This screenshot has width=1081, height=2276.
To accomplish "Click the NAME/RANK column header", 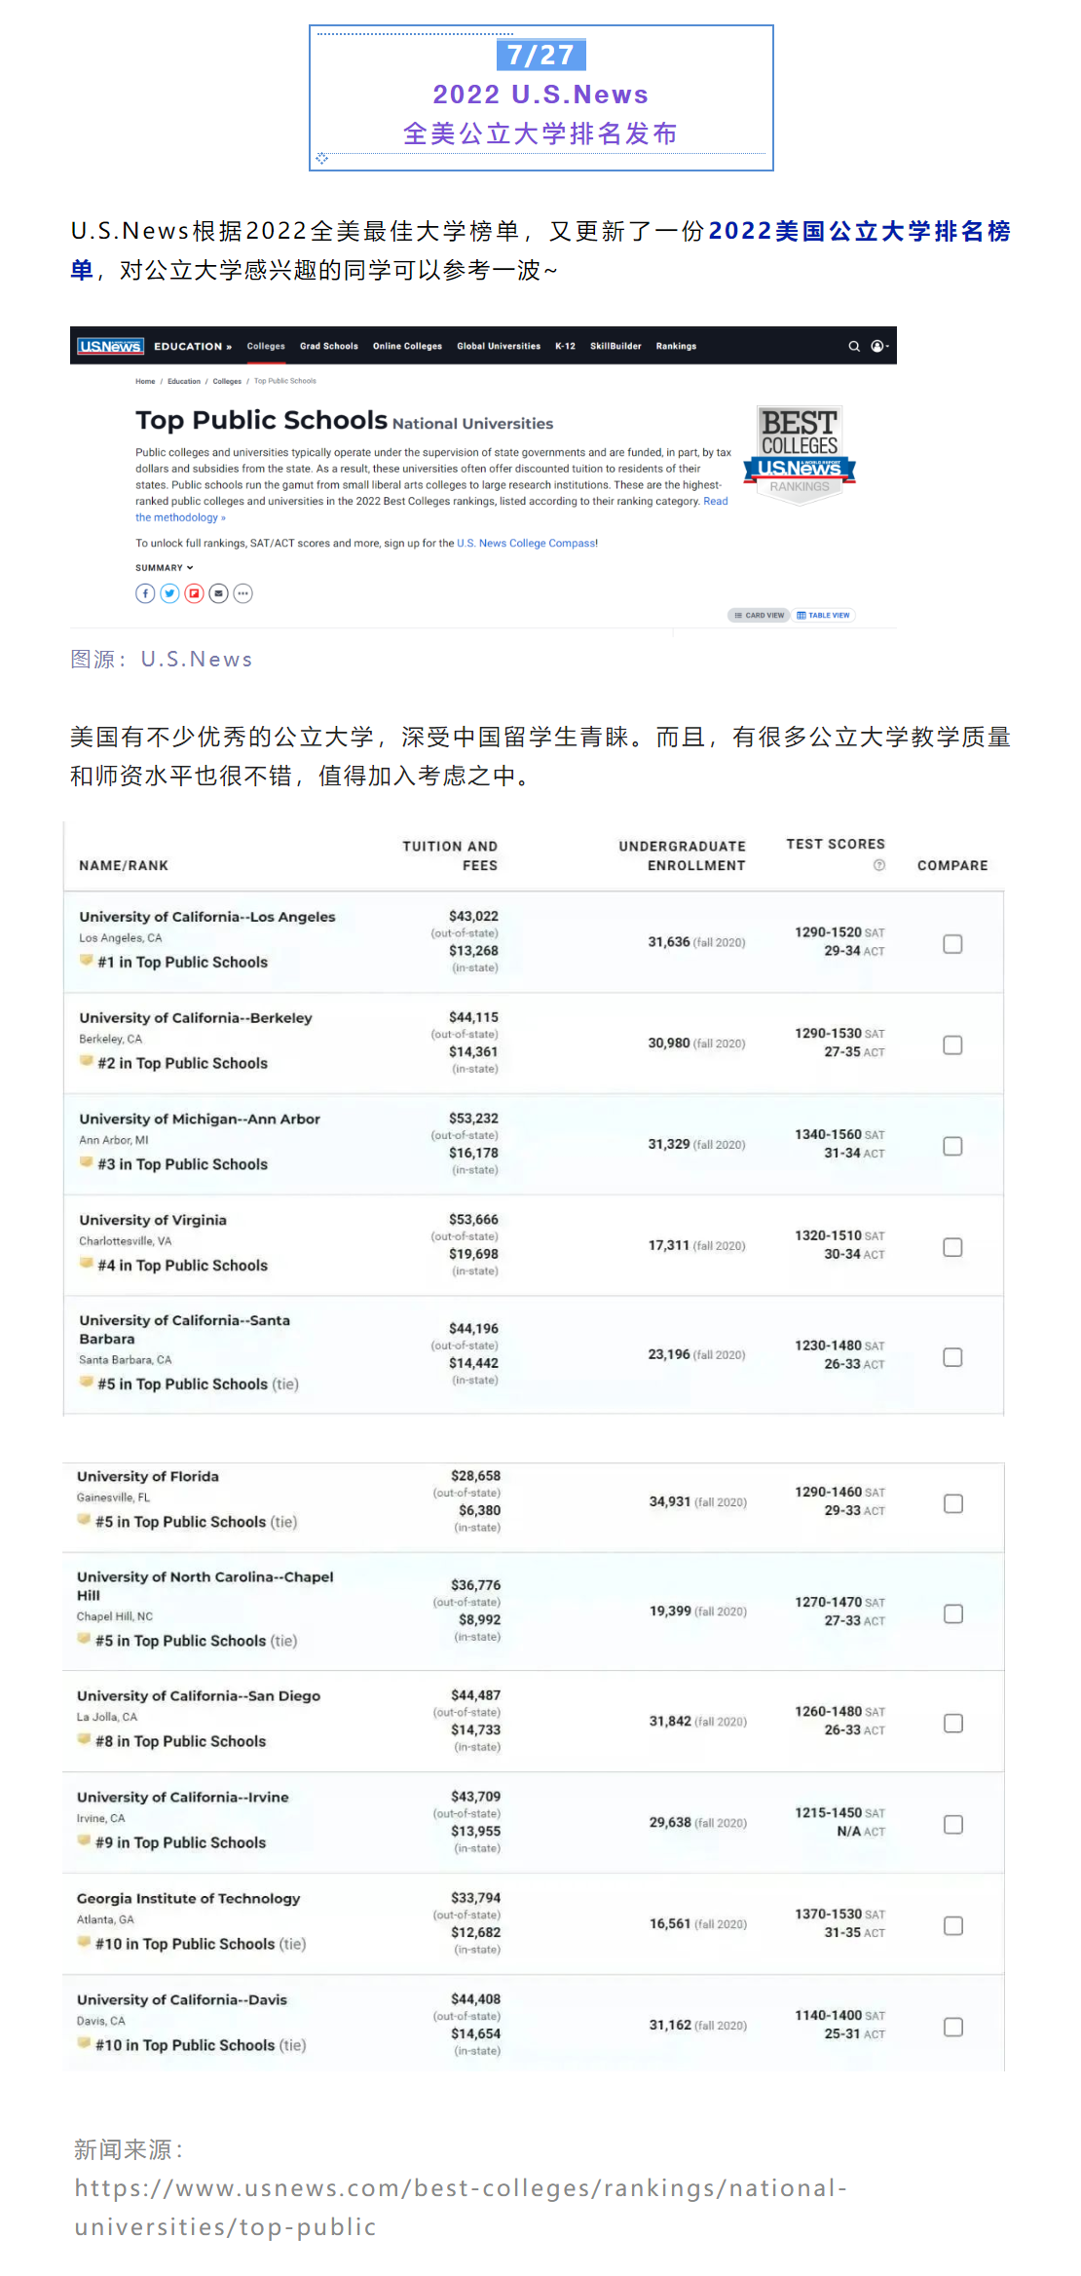I will [x=124, y=865].
